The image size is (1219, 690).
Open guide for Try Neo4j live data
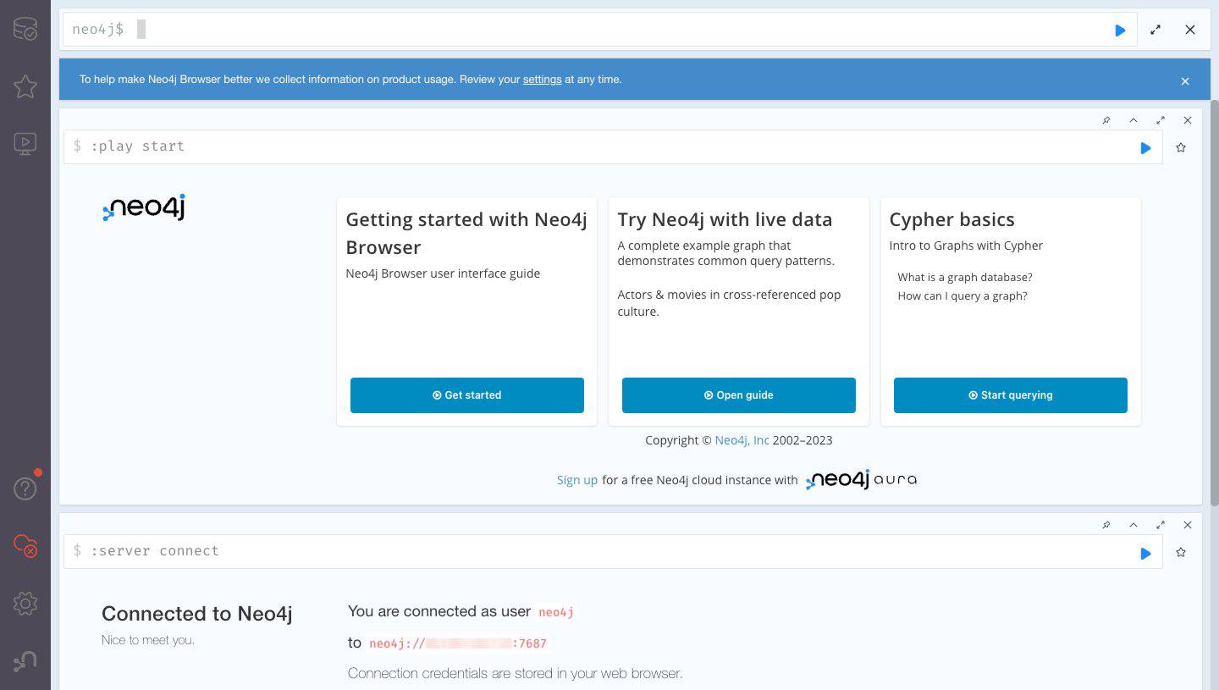(x=738, y=395)
